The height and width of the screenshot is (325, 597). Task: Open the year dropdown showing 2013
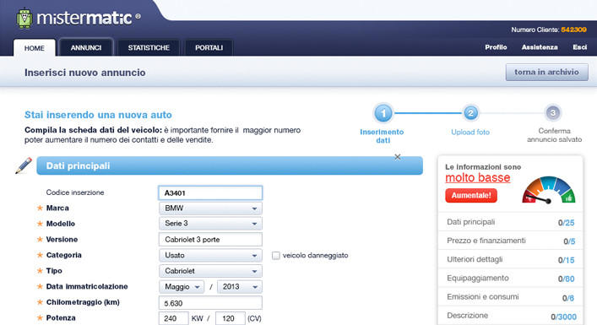(x=240, y=286)
